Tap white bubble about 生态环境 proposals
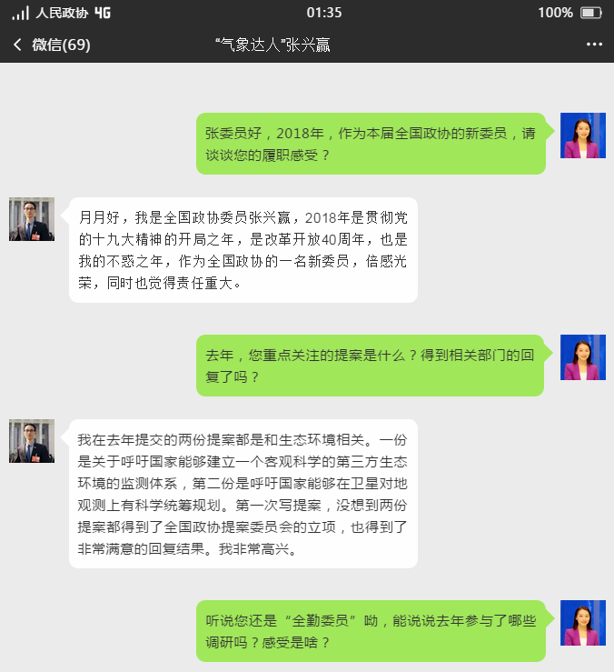This screenshot has width=614, height=672. [243, 494]
